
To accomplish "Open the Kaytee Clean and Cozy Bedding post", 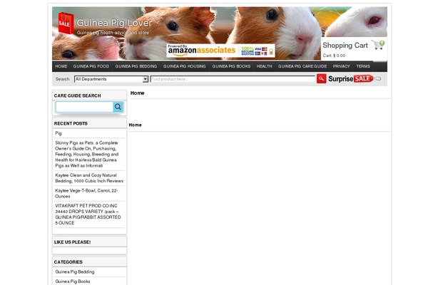I will tap(89, 178).
